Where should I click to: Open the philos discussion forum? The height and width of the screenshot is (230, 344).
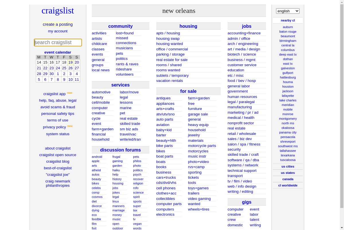[137, 161]
